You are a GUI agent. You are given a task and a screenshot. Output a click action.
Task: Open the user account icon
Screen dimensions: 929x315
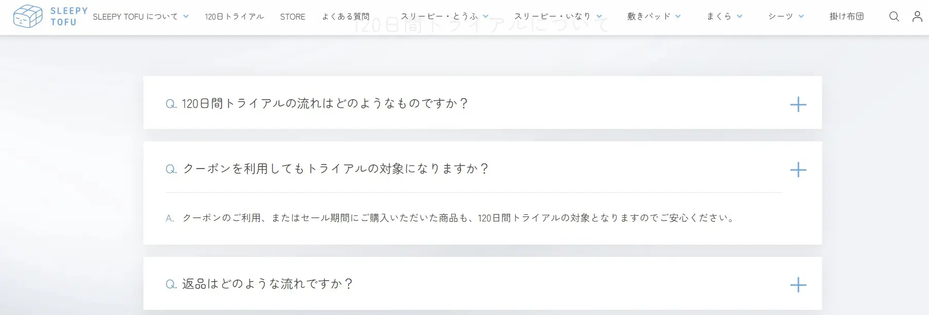(917, 16)
